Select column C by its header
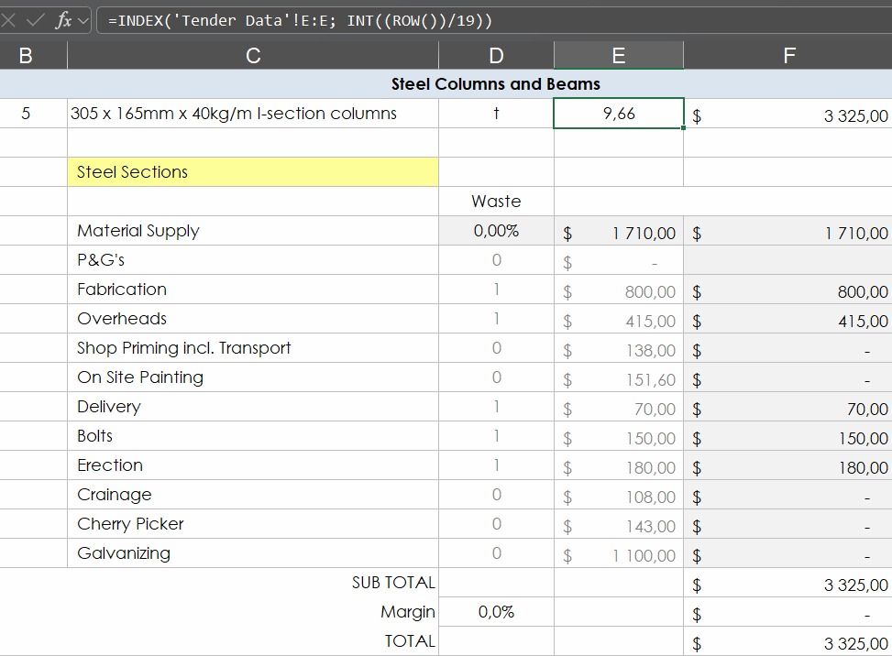 pyautogui.click(x=253, y=55)
